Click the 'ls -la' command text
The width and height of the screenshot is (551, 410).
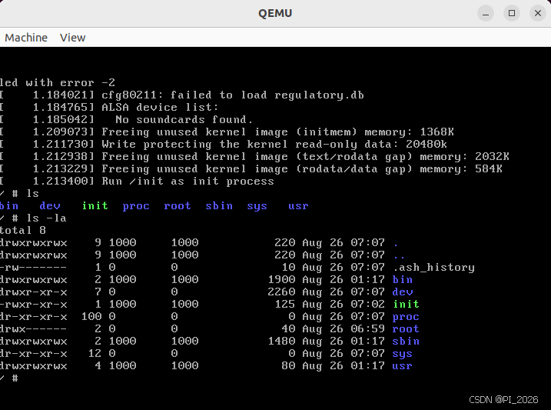(46, 218)
